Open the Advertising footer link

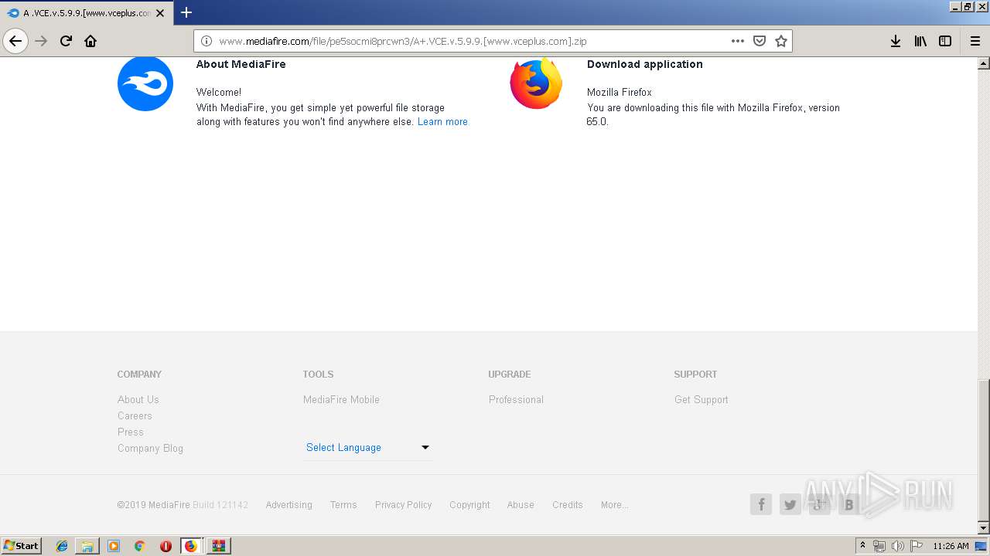coord(289,505)
